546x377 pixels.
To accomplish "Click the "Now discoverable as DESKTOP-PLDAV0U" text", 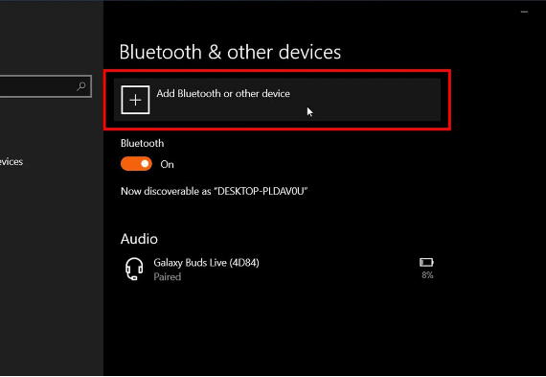I will [215, 192].
